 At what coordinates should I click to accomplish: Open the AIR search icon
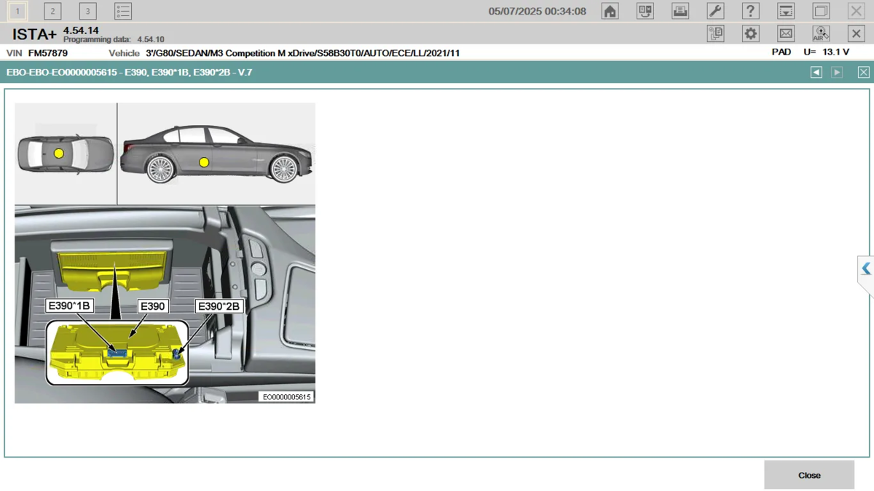point(821,33)
